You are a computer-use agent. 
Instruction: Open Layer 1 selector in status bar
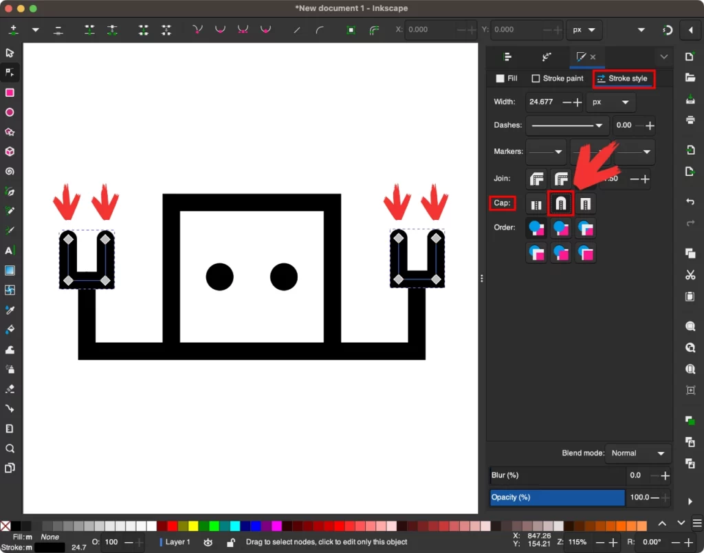coord(175,542)
